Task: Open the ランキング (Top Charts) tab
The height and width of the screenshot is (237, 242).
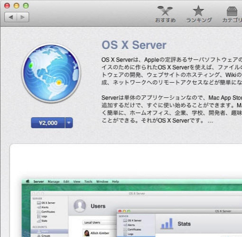Action: (199, 14)
